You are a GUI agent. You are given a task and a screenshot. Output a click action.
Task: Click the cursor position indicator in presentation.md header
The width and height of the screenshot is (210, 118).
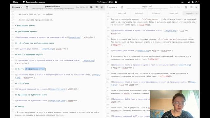pos(82,7)
